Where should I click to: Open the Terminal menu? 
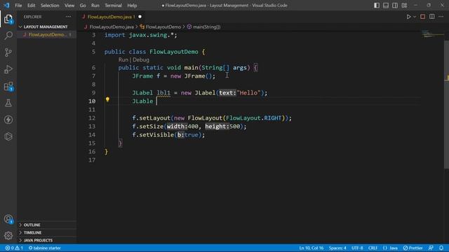[113, 6]
